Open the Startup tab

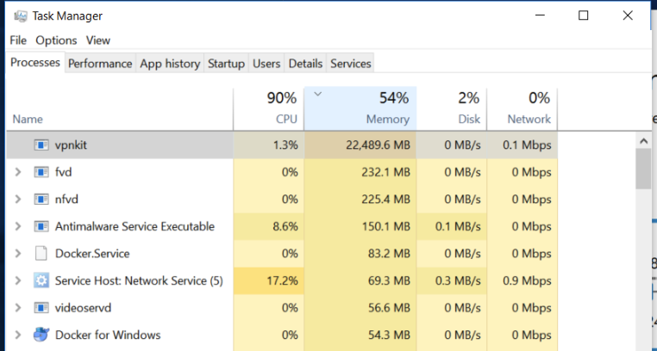tap(226, 64)
